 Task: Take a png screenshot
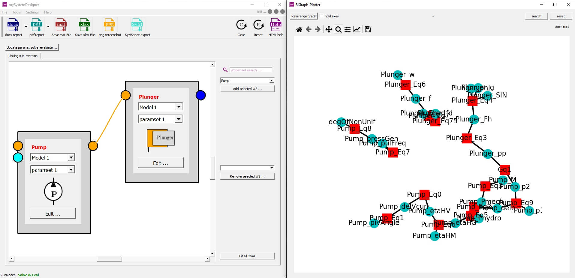[109, 25]
